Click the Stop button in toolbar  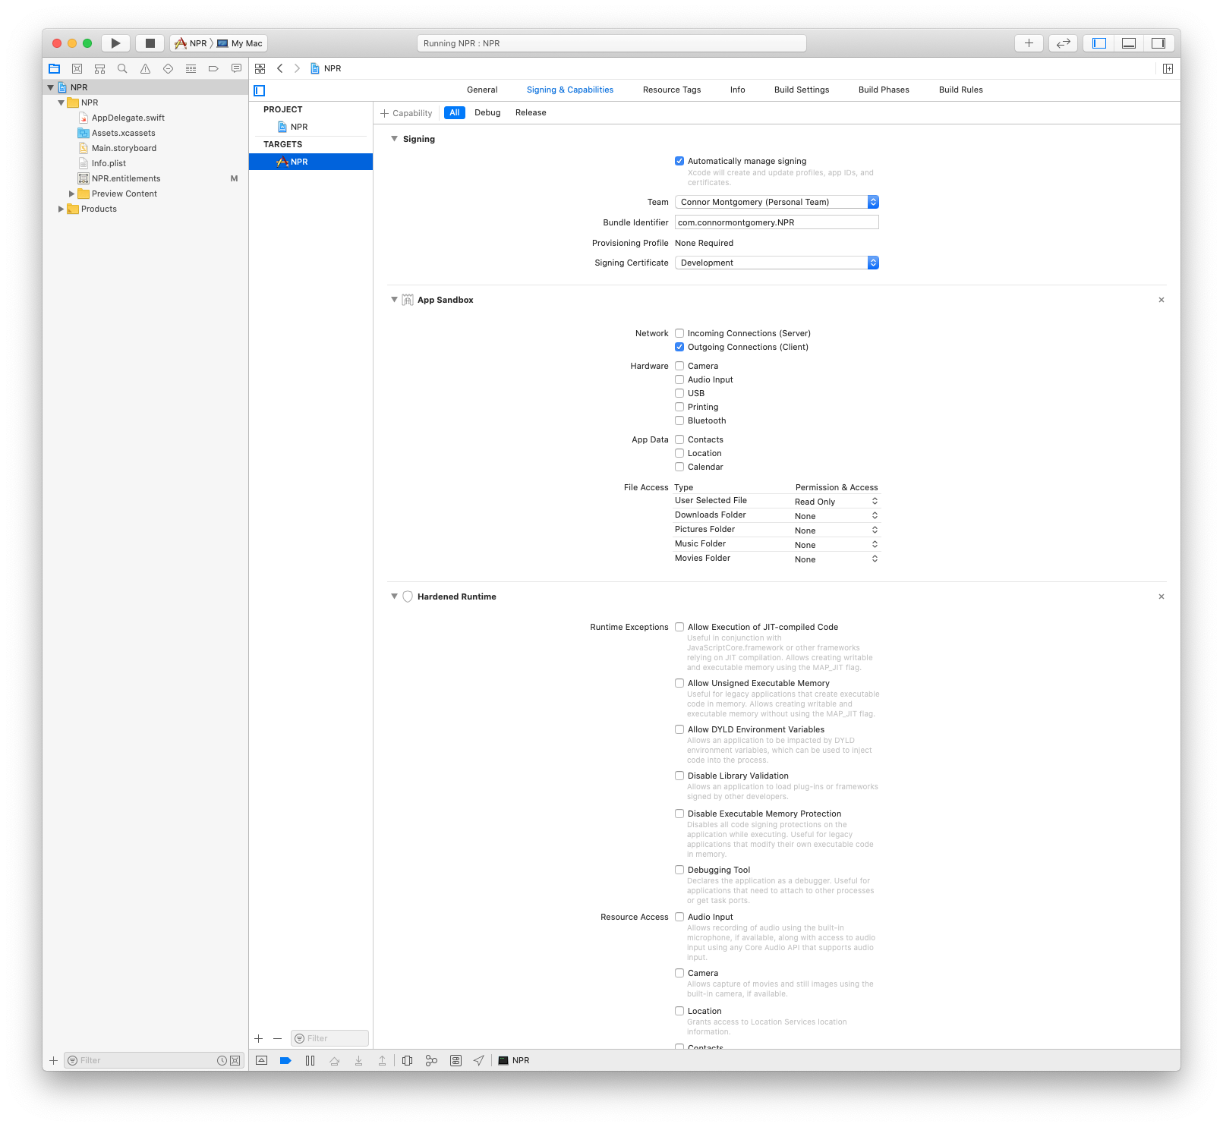tap(150, 43)
